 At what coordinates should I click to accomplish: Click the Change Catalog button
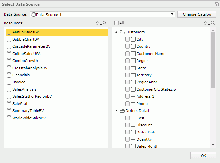tap(197, 14)
